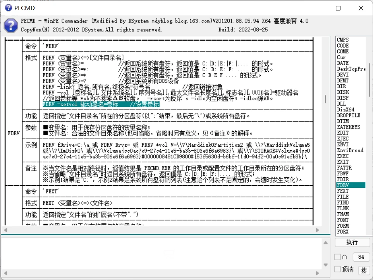Select DIR in the command list
Image resolution: width=373 pixels, height=280 pixels.
pos(342,86)
